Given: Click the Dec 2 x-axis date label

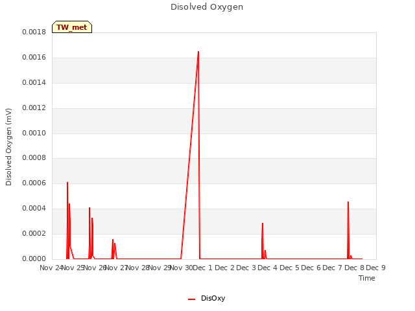Looking at the screenshot, I should coord(224,268).
